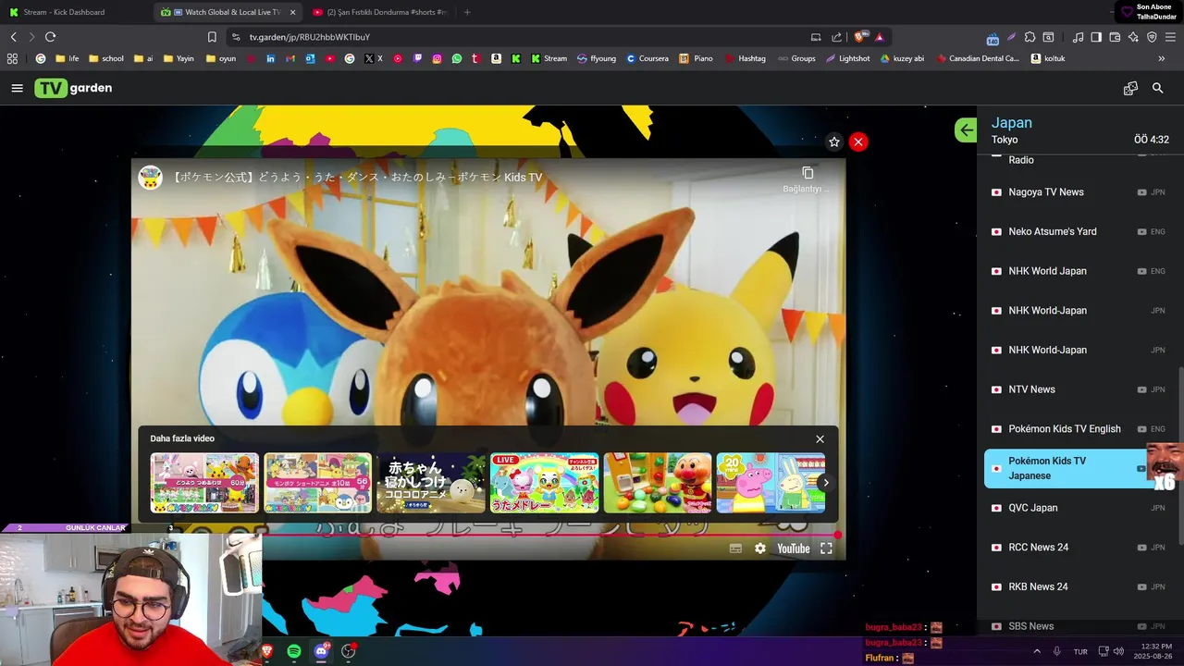Toggle subtitles in the YouTube player
The width and height of the screenshot is (1184, 666).
pyautogui.click(x=735, y=549)
